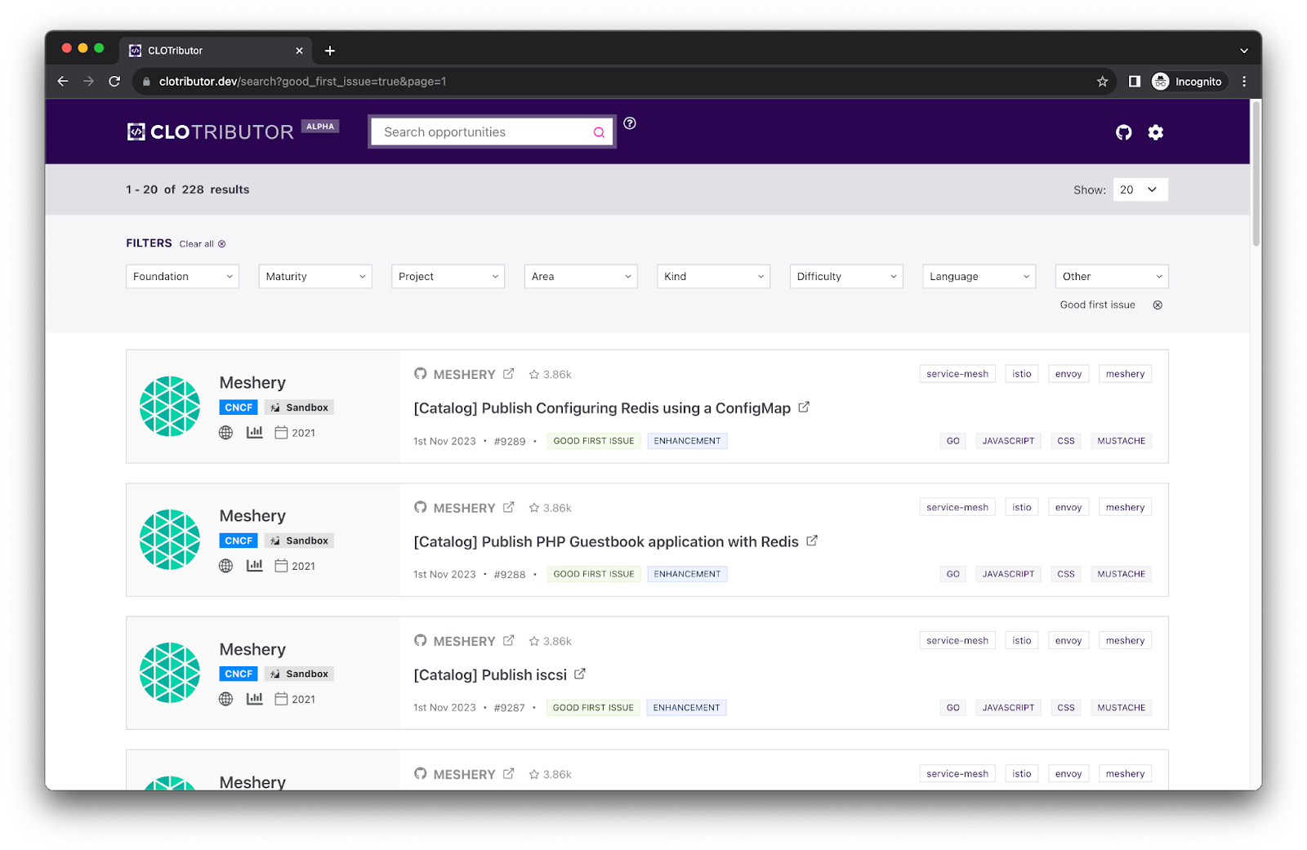Open a new browser tab

click(x=330, y=51)
